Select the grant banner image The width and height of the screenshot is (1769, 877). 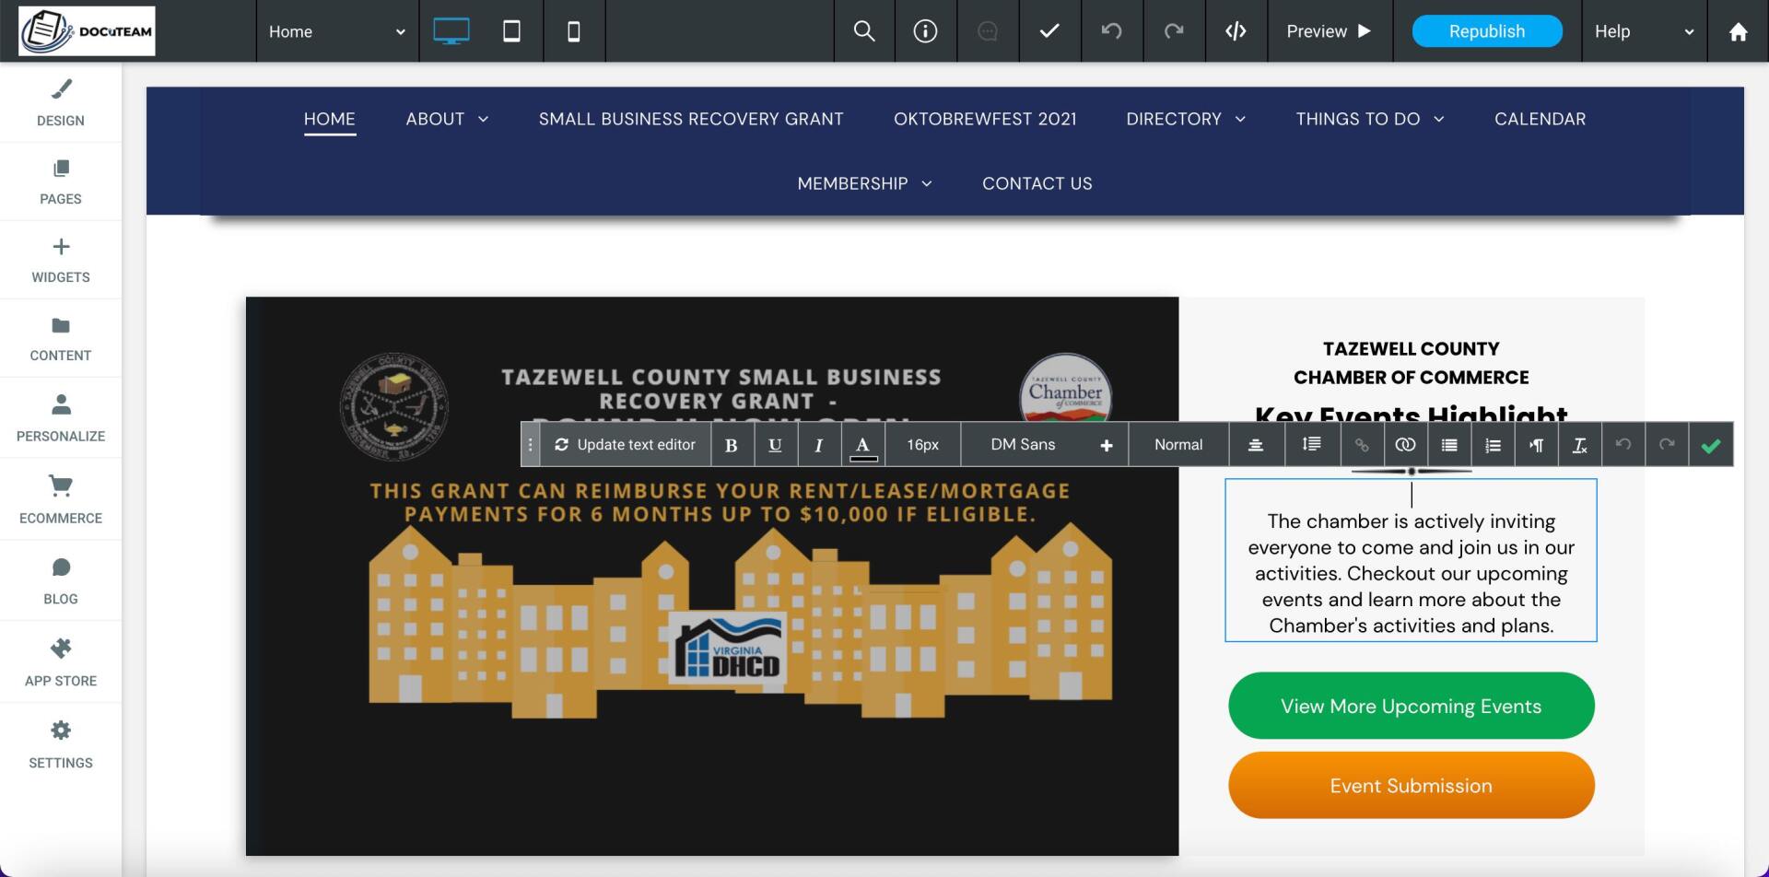click(712, 576)
